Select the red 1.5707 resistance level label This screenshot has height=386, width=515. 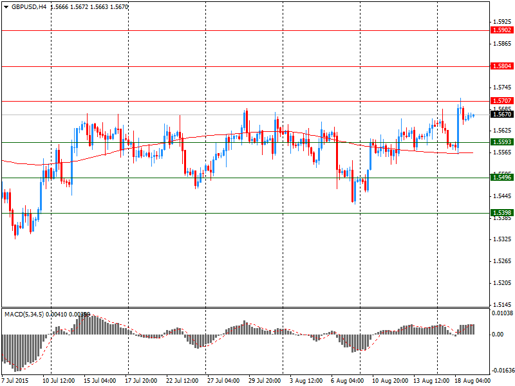coord(502,101)
